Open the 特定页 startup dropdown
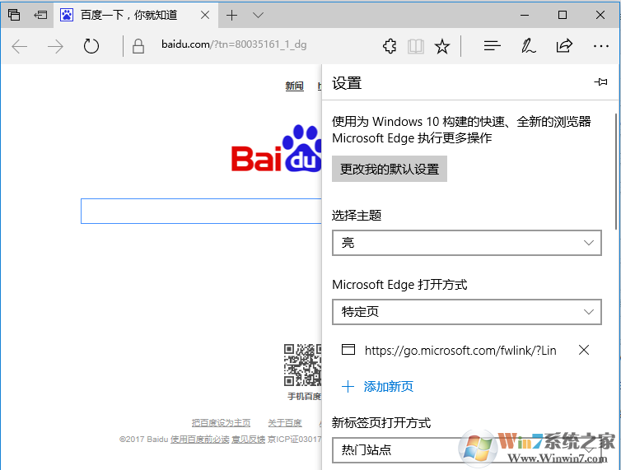Screen dimensions: 621x470 pyautogui.click(x=466, y=312)
